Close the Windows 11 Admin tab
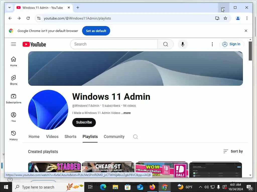This screenshot has height=192, width=257. point(69,8)
